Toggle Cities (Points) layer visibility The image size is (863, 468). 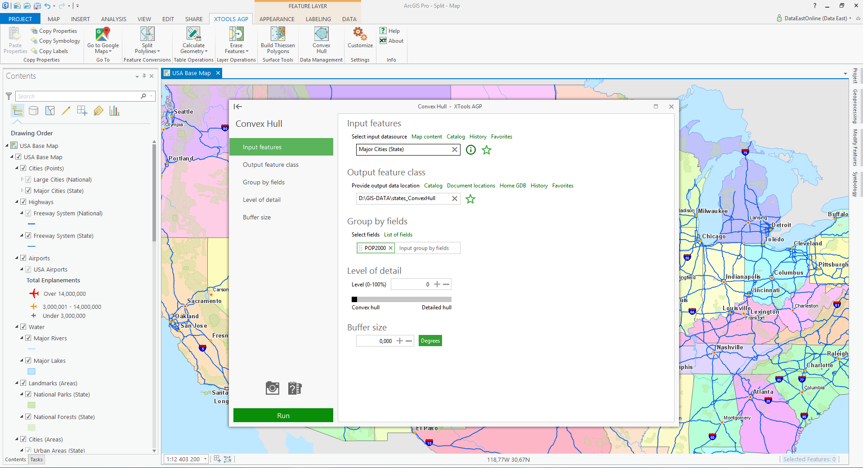(x=23, y=168)
